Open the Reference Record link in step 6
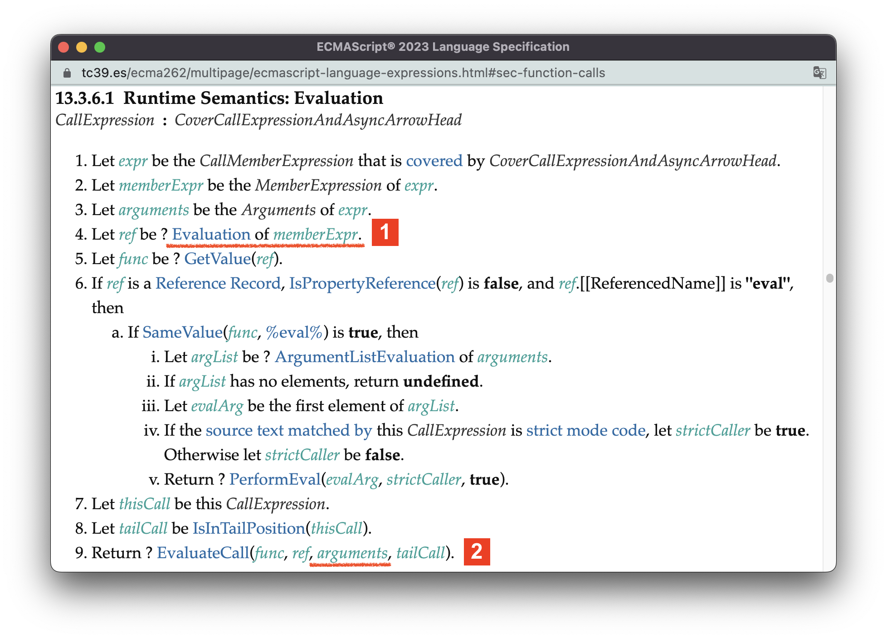 pyautogui.click(x=218, y=283)
